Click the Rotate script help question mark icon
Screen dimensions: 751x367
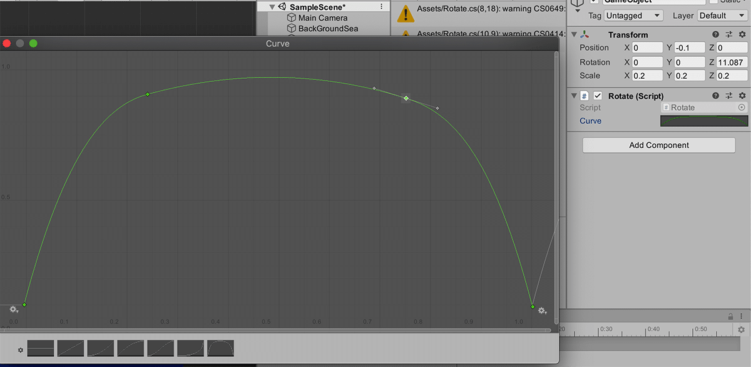click(715, 95)
